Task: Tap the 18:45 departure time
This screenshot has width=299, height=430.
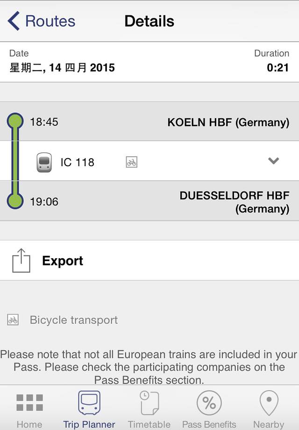Action: (x=44, y=122)
